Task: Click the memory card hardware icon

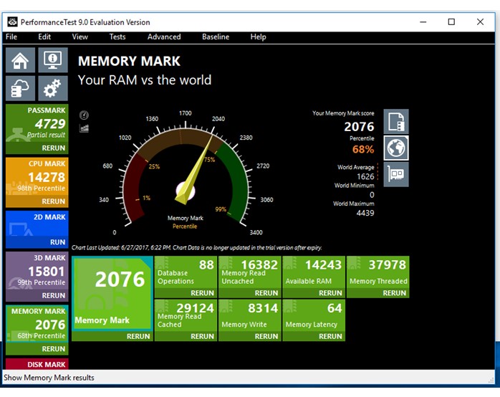Action: point(396,174)
